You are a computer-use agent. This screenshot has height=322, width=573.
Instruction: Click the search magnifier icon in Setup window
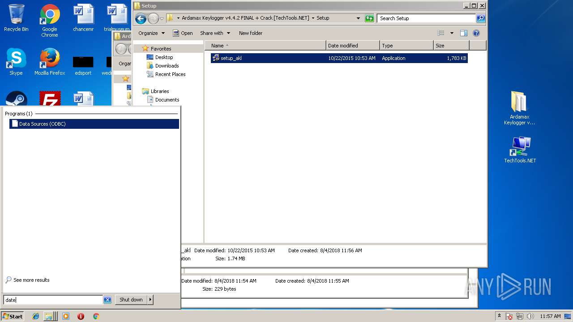tap(481, 18)
